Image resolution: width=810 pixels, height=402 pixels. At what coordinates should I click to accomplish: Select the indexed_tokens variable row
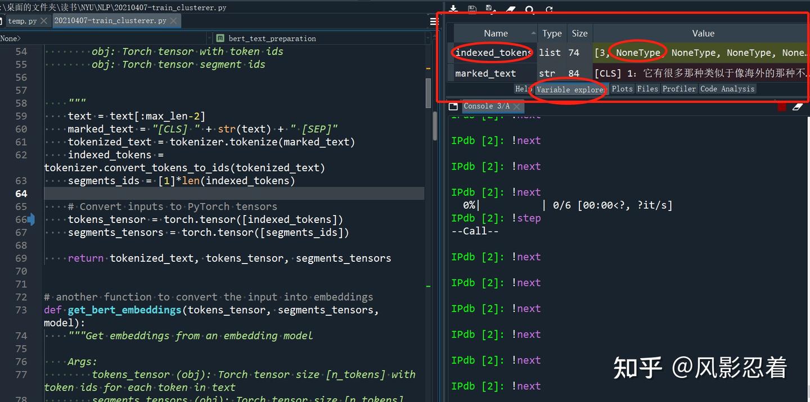[x=493, y=52]
